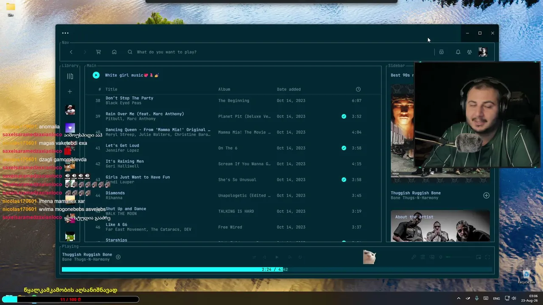This screenshot has width=543, height=305.
Task: Open the archive box icon in Nav
Action: (x=441, y=52)
